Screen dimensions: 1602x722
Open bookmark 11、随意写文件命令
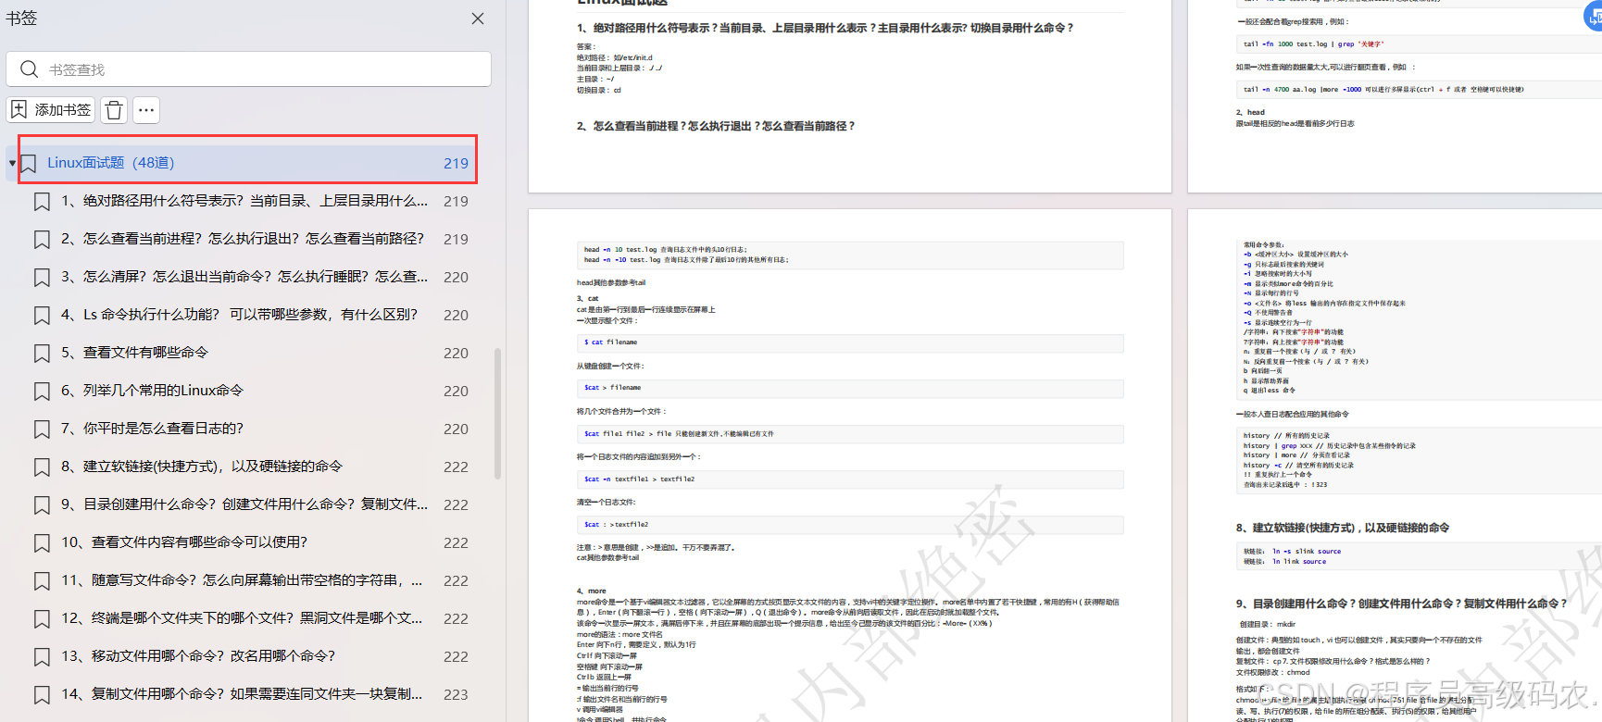coord(242,580)
